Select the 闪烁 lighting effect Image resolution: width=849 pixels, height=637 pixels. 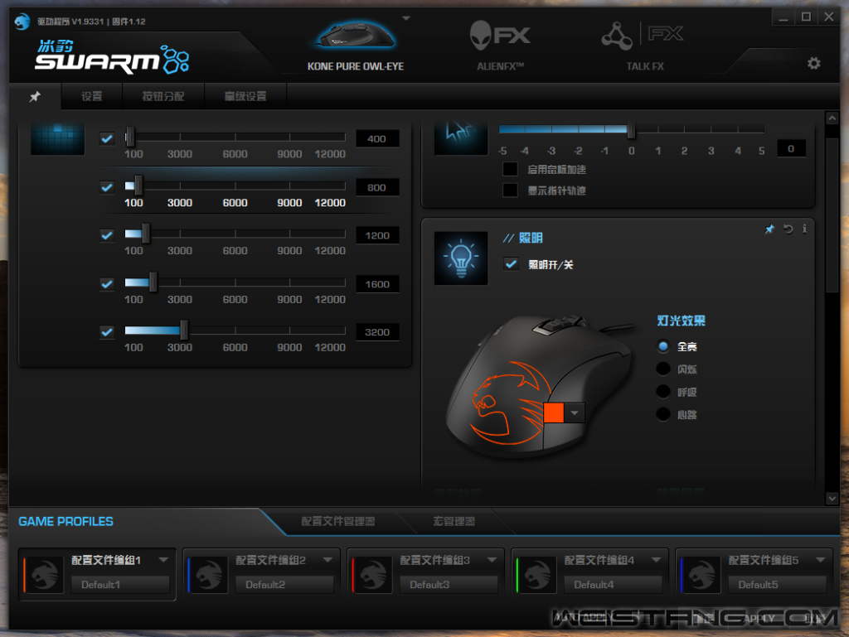tap(663, 369)
